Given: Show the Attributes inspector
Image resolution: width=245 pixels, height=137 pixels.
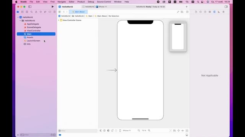Looking at the screenshot, I should click(x=214, y=12).
